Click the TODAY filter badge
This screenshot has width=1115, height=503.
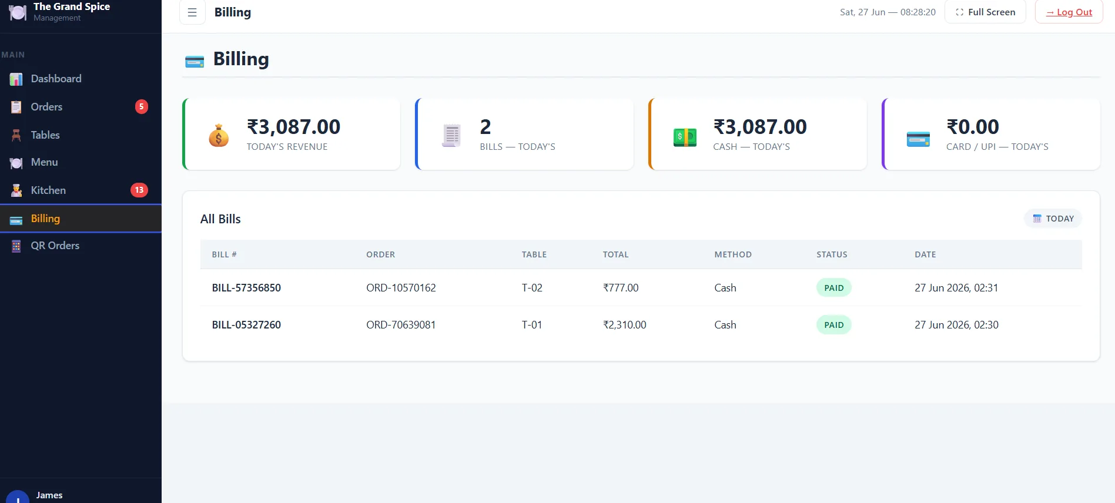coord(1053,219)
